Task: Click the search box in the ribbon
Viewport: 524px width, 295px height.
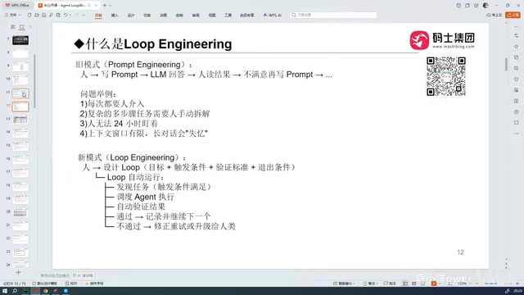Action: (333, 15)
